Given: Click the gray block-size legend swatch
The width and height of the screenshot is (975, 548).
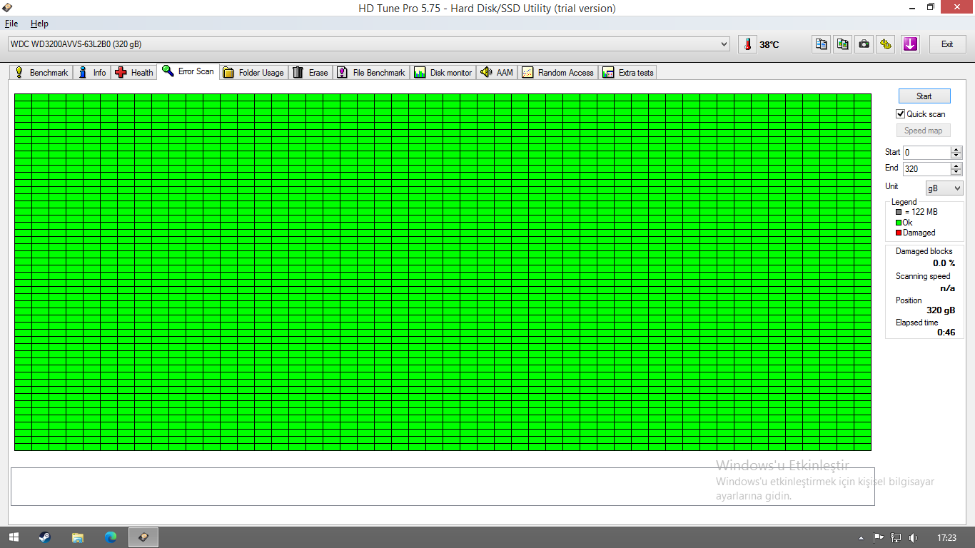Looking at the screenshot, I should click(x=899, y=212).
